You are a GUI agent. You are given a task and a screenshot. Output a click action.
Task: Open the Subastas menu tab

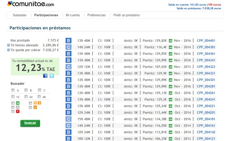pyautogui.click(x=20, y=15)
